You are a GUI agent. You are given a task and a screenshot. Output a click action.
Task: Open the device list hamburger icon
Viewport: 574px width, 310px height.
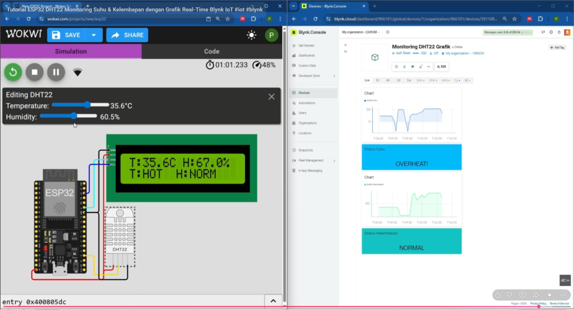(x=345, y=52)
